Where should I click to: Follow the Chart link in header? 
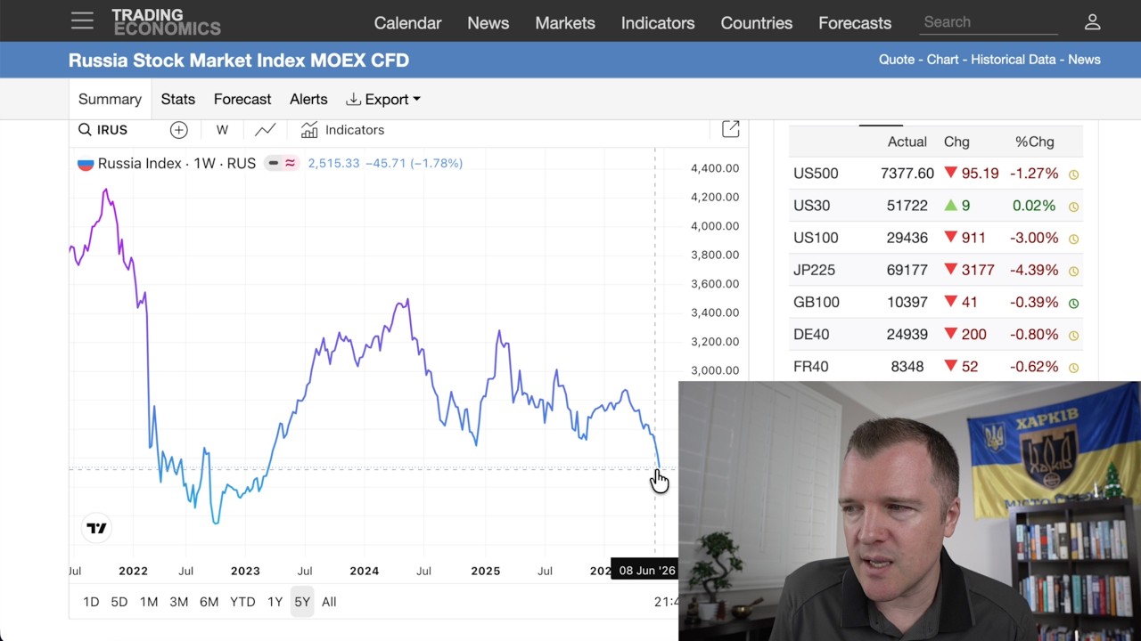(x=943, y=60)
